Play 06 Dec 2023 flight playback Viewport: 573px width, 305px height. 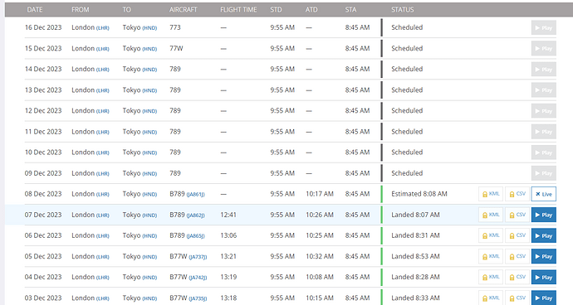pyautogui.click(x=544, y=235)
